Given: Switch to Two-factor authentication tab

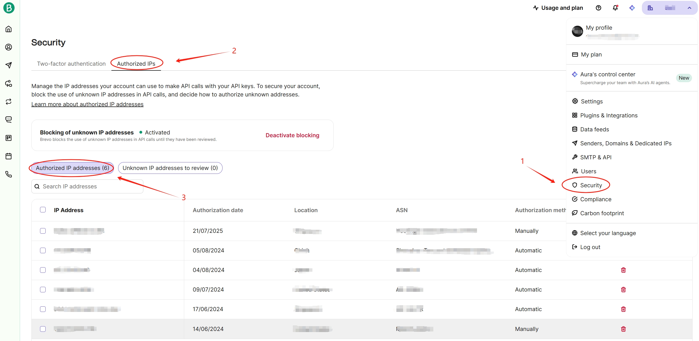Looking at the screenshot, I should [x=71, y=64].
